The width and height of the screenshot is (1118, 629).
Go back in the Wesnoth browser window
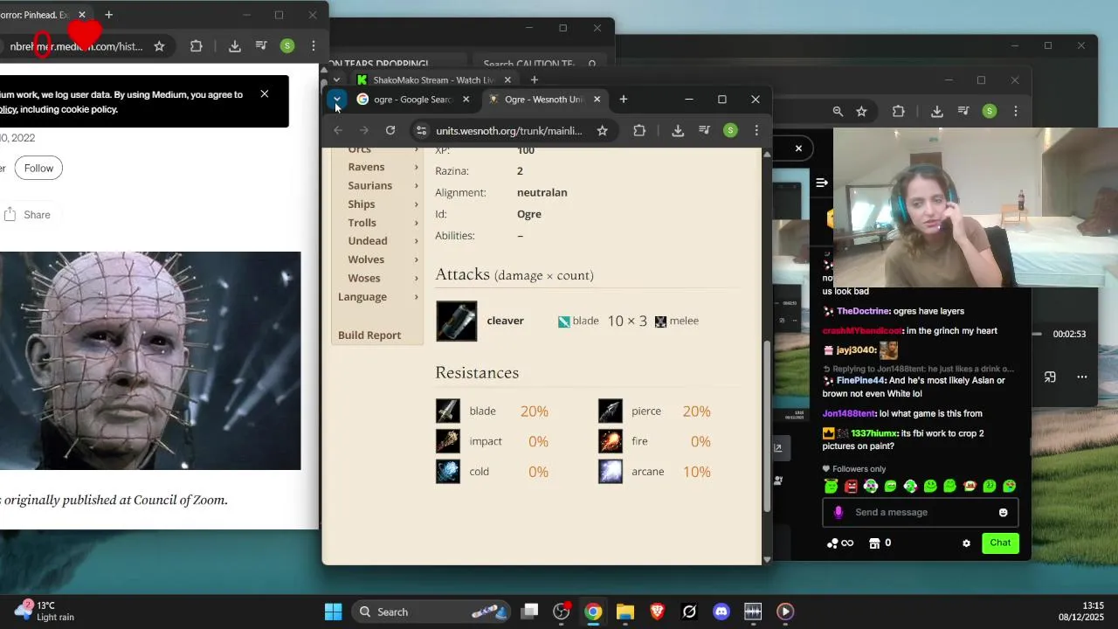click(338, 130)
